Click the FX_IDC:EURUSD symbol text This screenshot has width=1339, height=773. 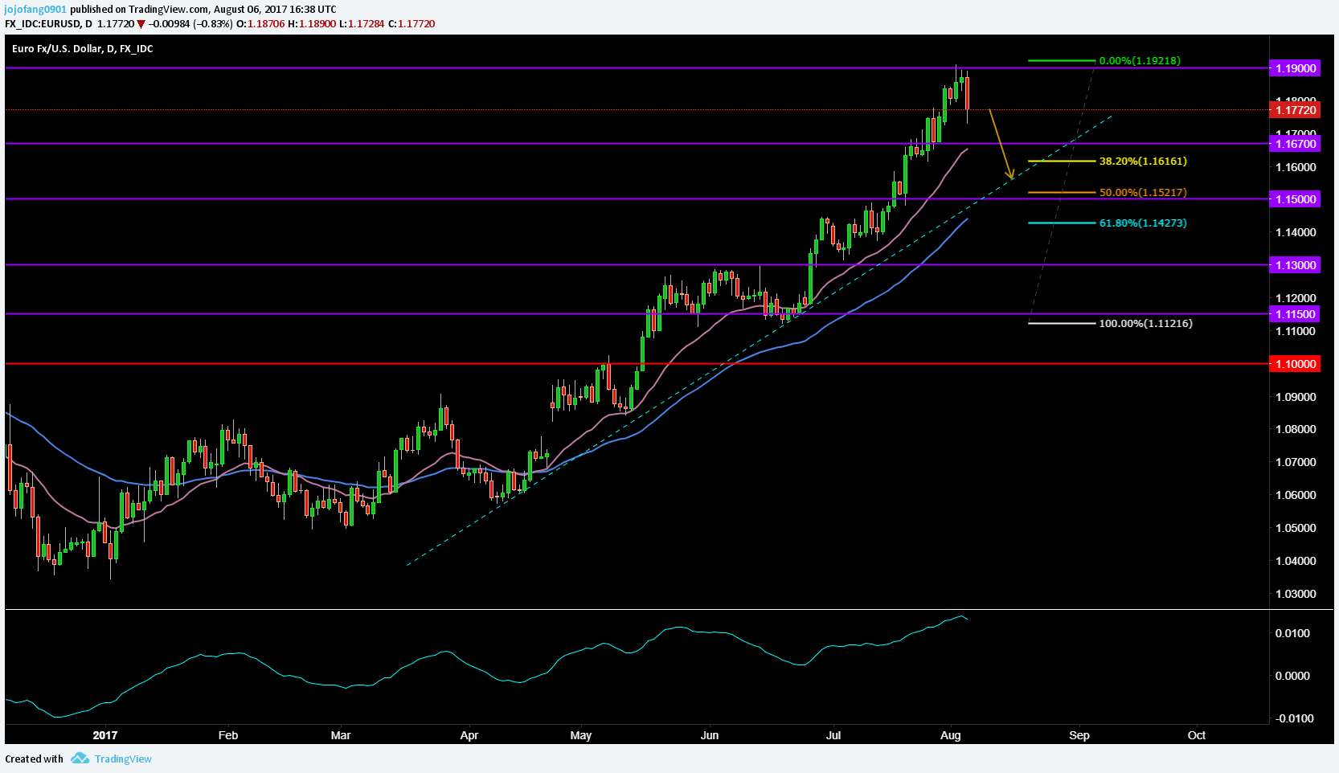[x=43, y=24]
